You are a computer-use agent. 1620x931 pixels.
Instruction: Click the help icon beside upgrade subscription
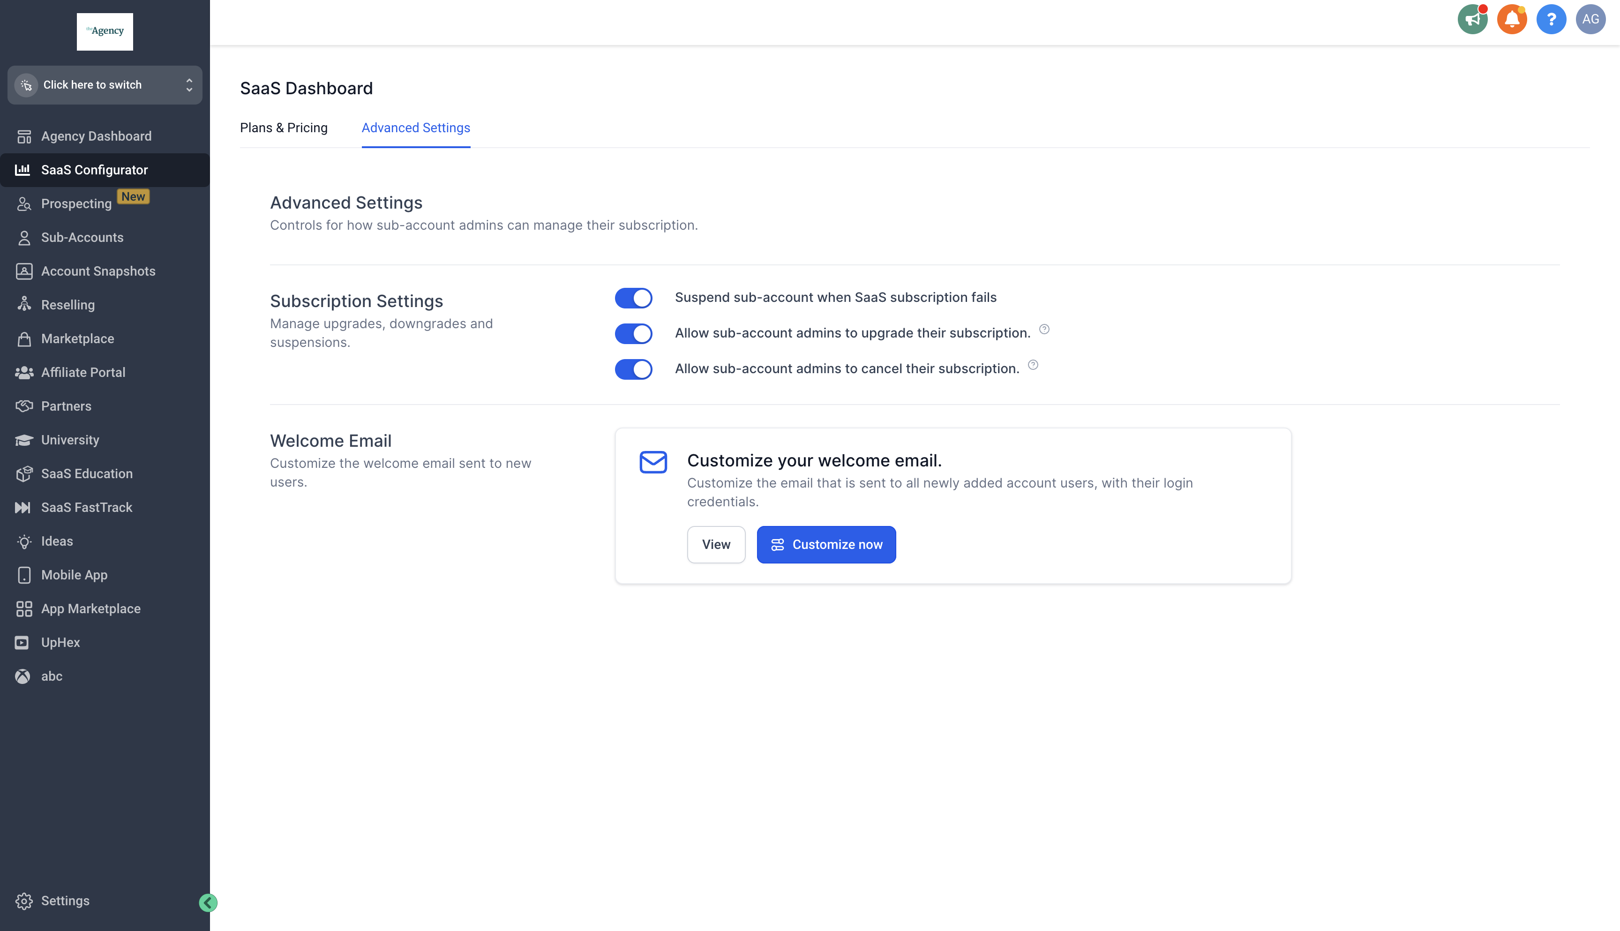1044,329
